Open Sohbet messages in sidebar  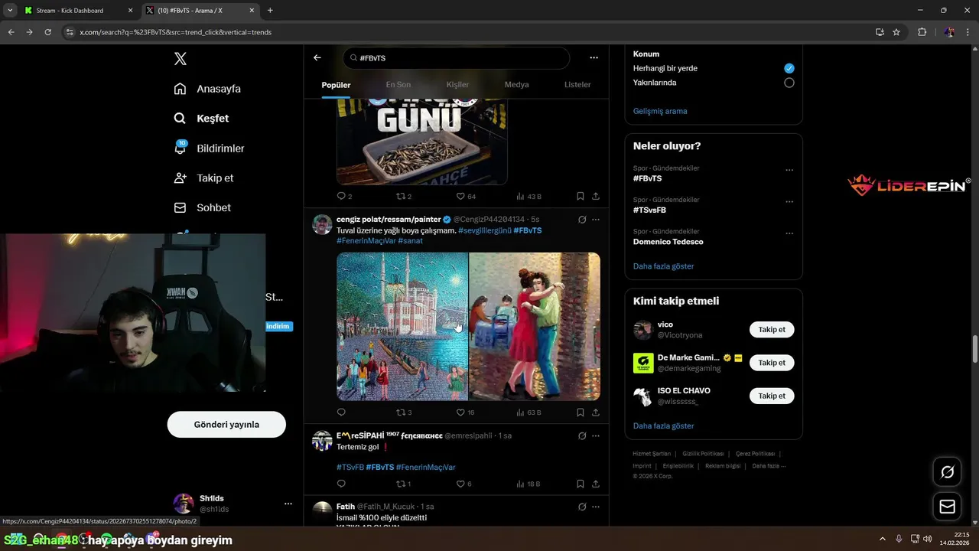click(x=202, y=207)
